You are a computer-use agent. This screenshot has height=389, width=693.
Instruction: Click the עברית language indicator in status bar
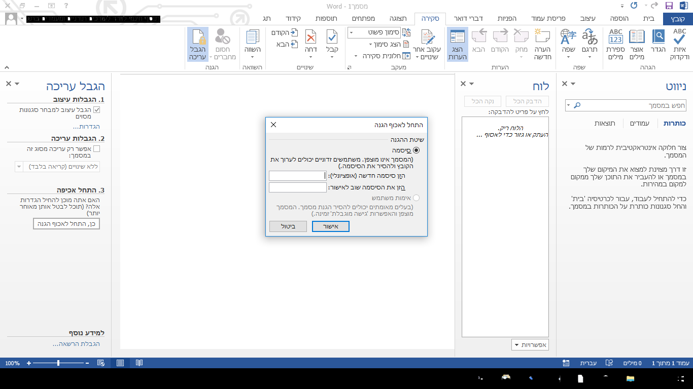[x=588, y=363]
